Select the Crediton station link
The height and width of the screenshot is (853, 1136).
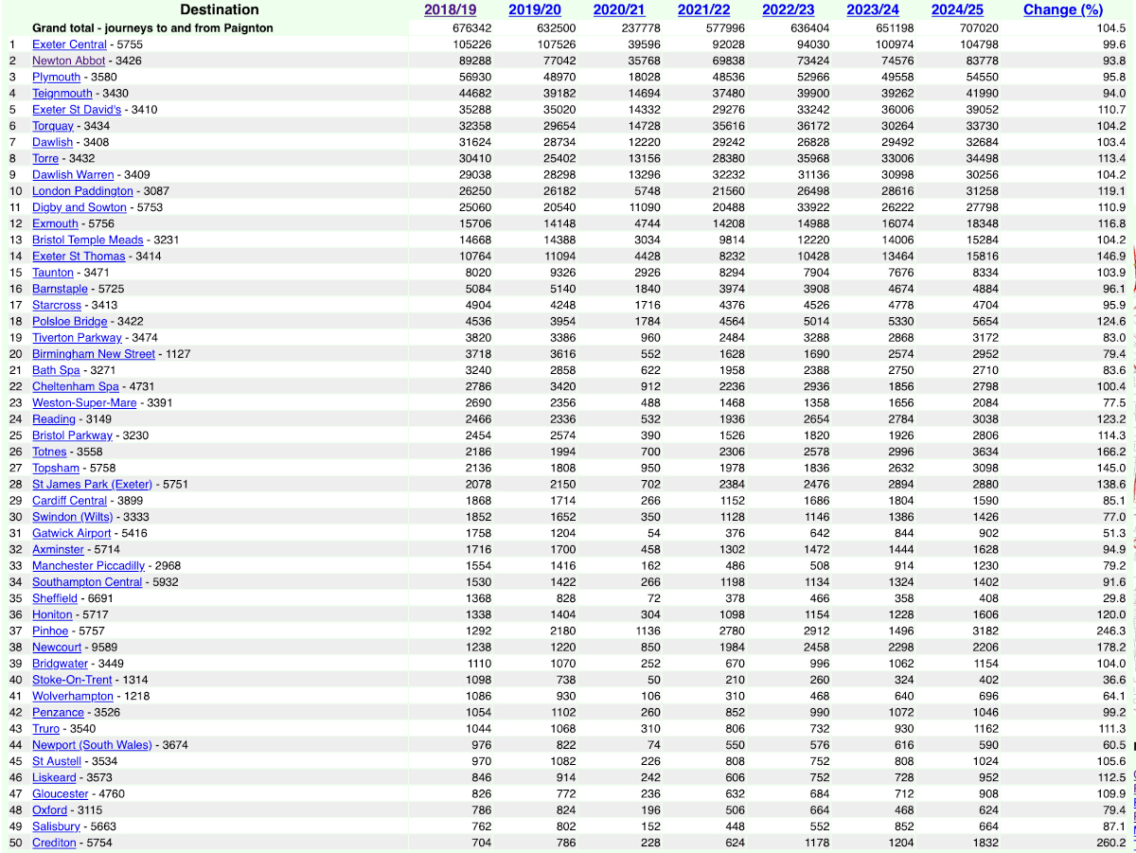54,843
